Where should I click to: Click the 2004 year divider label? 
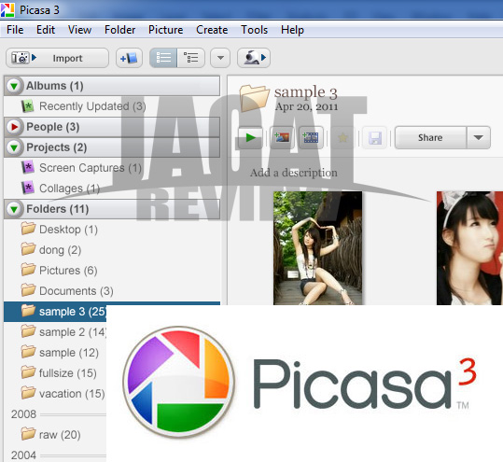[x=23, y=455]
